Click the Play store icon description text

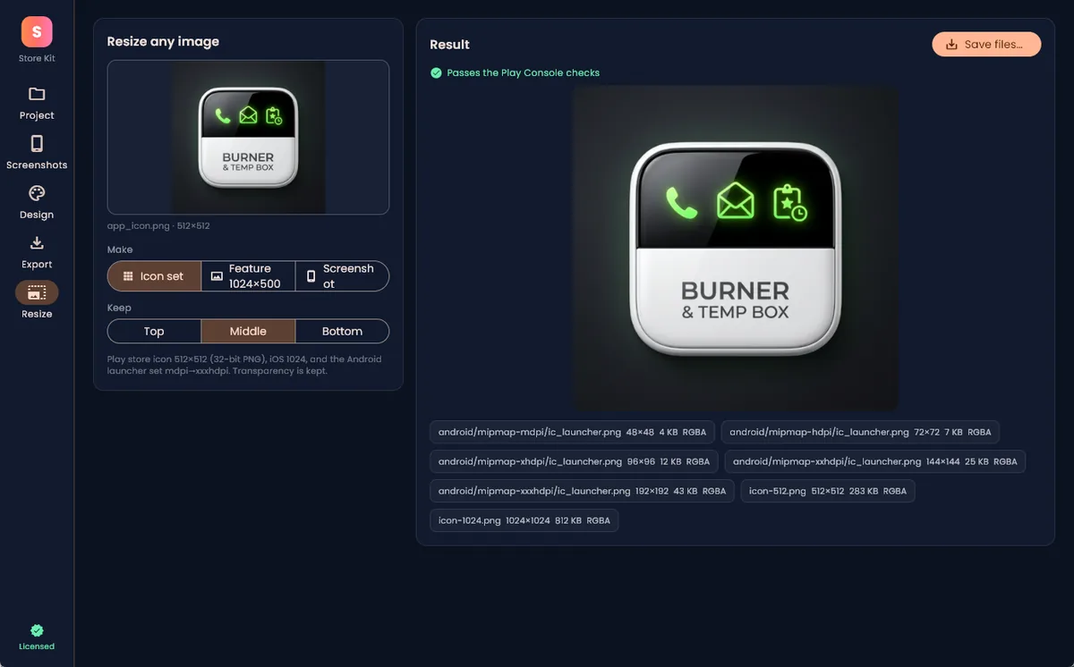click(x=244, y=365)
